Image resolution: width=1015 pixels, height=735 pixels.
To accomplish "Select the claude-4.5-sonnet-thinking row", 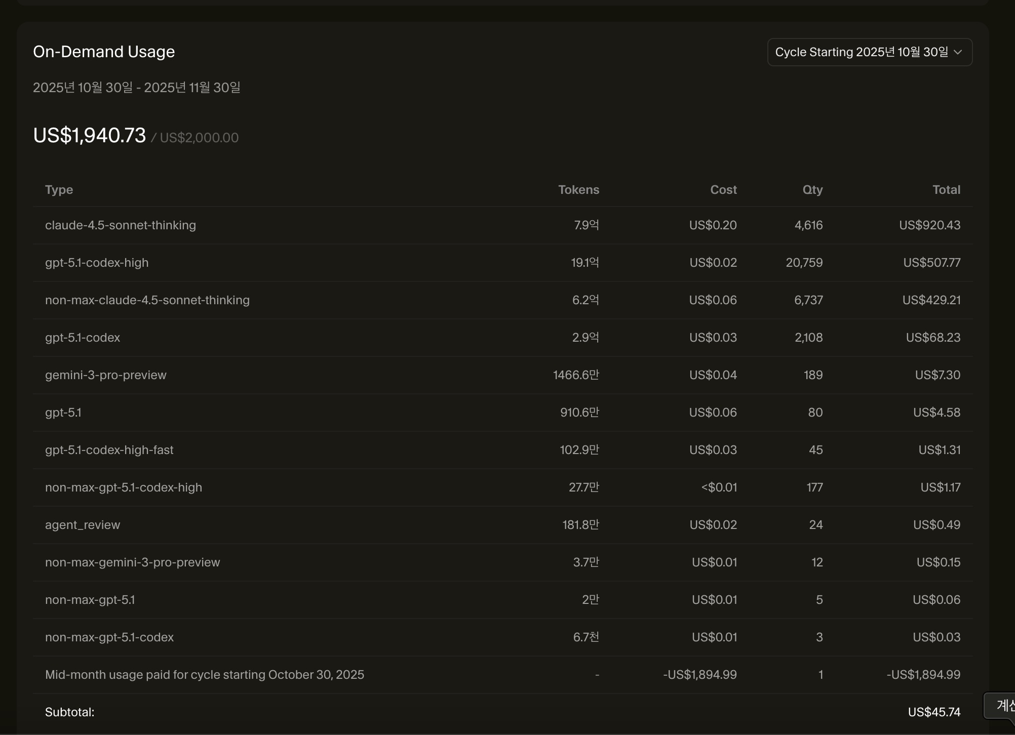I will tap(121, 225).
